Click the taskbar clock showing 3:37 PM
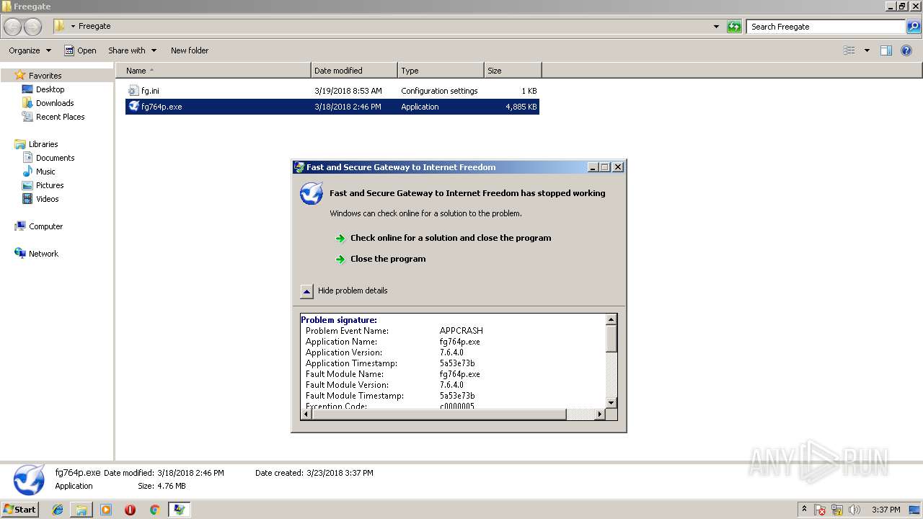 click(x=886, y=510)
